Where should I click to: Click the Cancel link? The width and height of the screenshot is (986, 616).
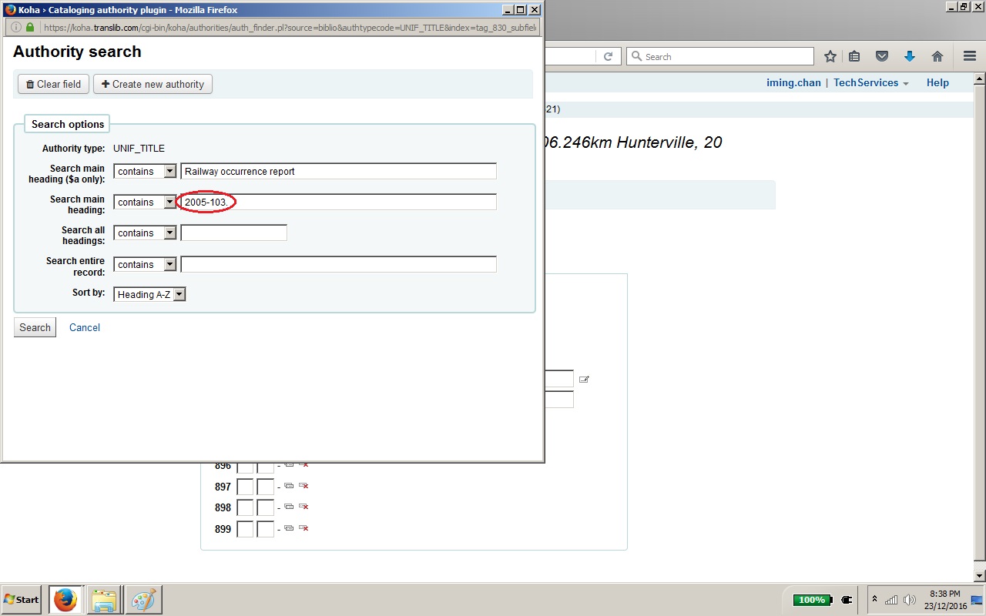tap(85, 327)
